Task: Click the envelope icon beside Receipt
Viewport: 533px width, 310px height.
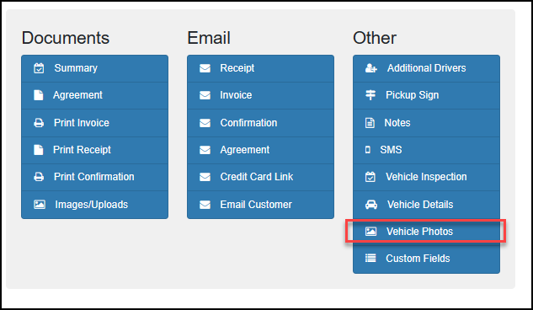Action: point(205,68)
